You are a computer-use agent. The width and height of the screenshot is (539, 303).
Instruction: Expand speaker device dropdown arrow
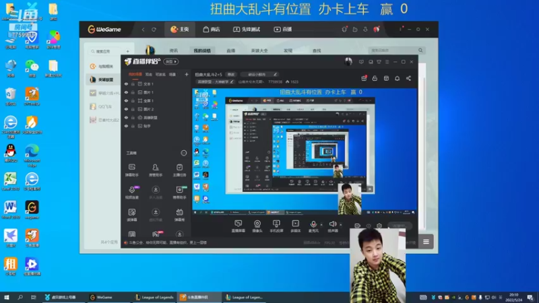pos(341,225)
